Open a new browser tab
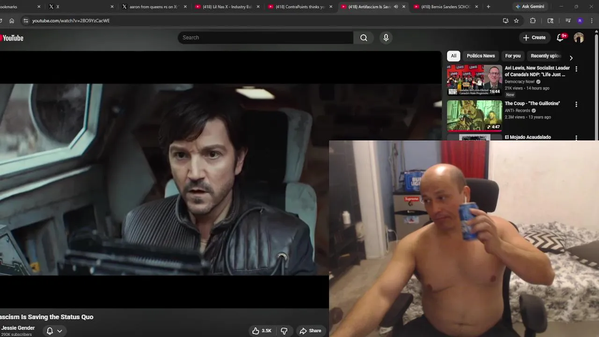 point(488,7)
